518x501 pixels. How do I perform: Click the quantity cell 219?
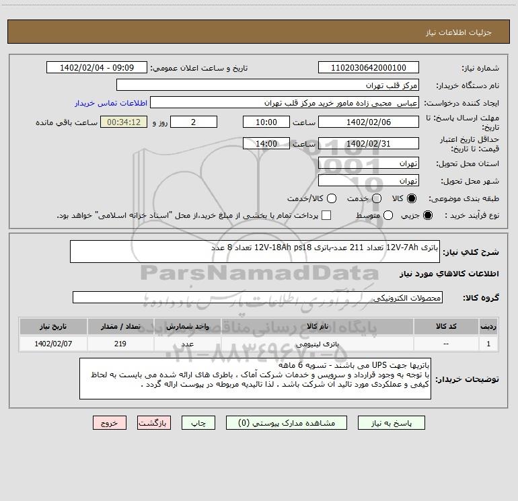pyautogui.click(x=120, y=344)
